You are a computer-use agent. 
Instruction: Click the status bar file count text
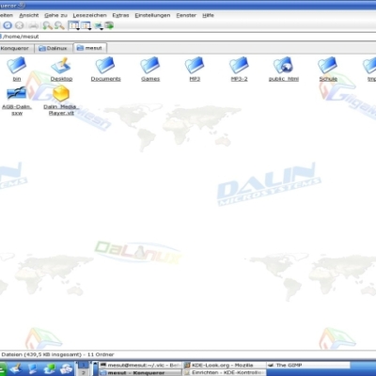coord(57,354)
